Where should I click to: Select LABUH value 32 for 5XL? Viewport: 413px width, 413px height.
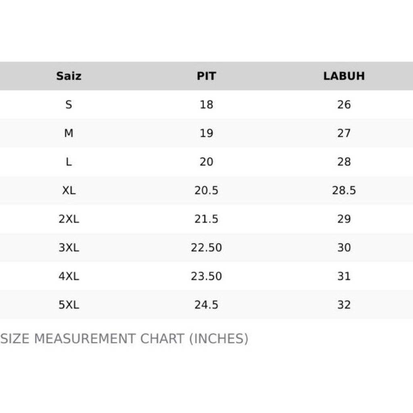click(344, 305)
